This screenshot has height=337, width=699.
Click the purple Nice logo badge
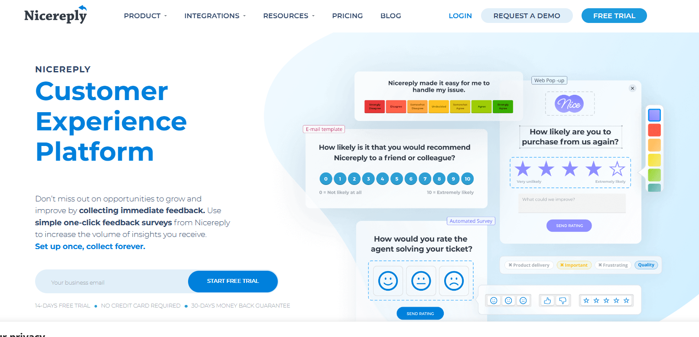(569, 104)
